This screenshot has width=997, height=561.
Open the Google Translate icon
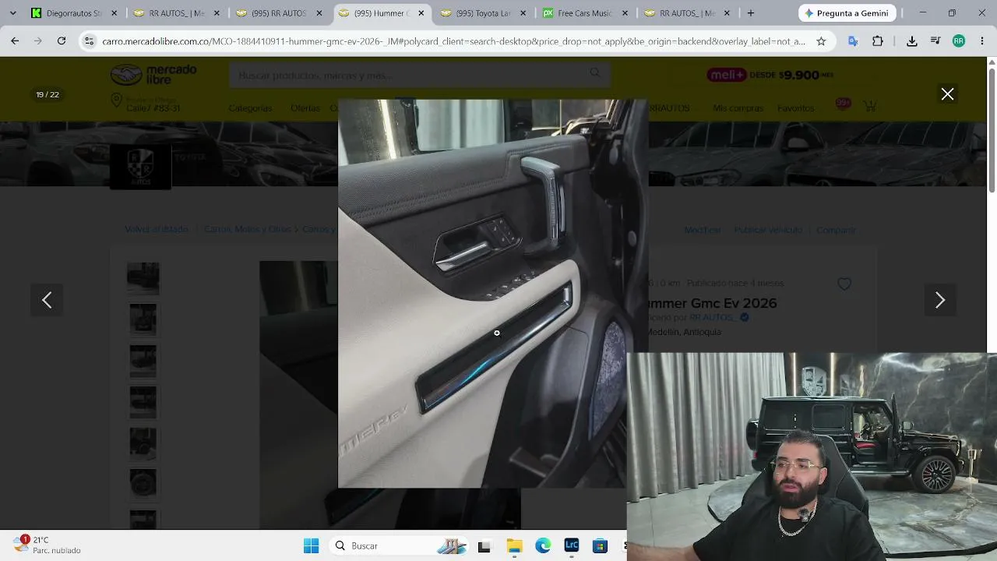tap(853, 41)
